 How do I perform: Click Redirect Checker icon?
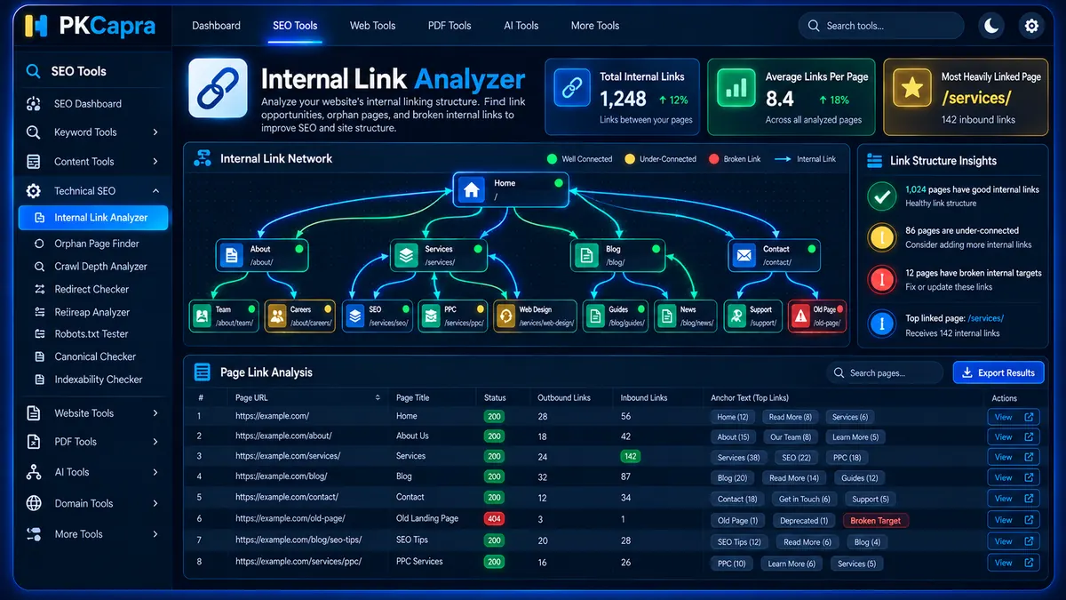click(39, 290)
